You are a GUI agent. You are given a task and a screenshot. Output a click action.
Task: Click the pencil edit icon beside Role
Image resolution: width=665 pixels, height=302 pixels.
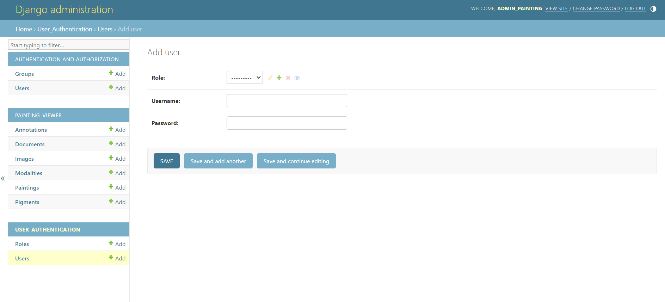[270, 78]
